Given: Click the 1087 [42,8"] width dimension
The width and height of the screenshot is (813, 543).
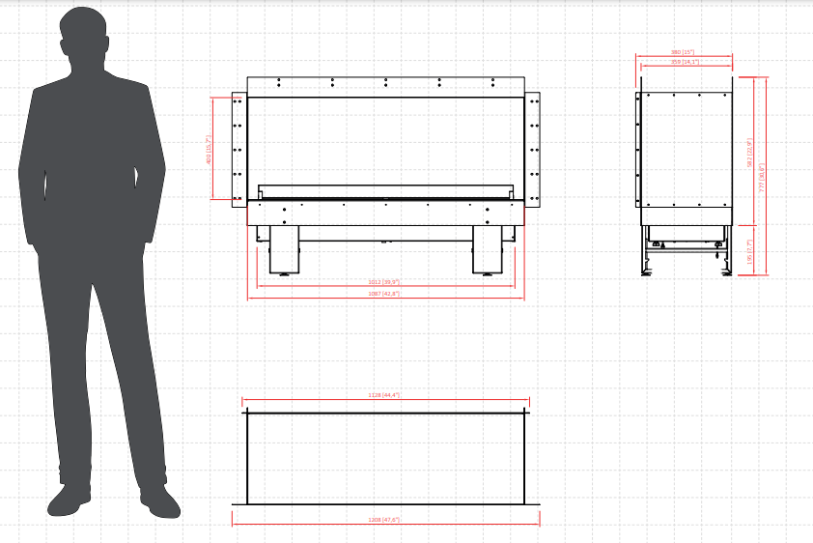Looking at the screenshot, I should [x=383, y=294].
